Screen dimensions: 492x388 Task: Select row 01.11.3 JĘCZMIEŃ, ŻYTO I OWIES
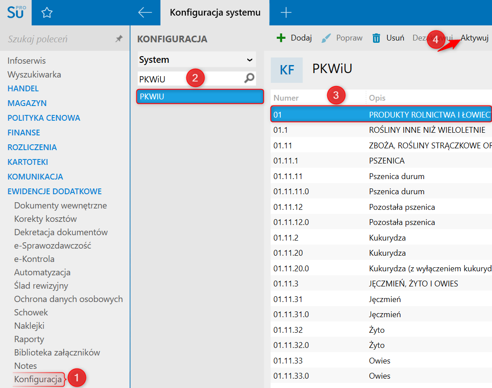click(x=381, y=284)
